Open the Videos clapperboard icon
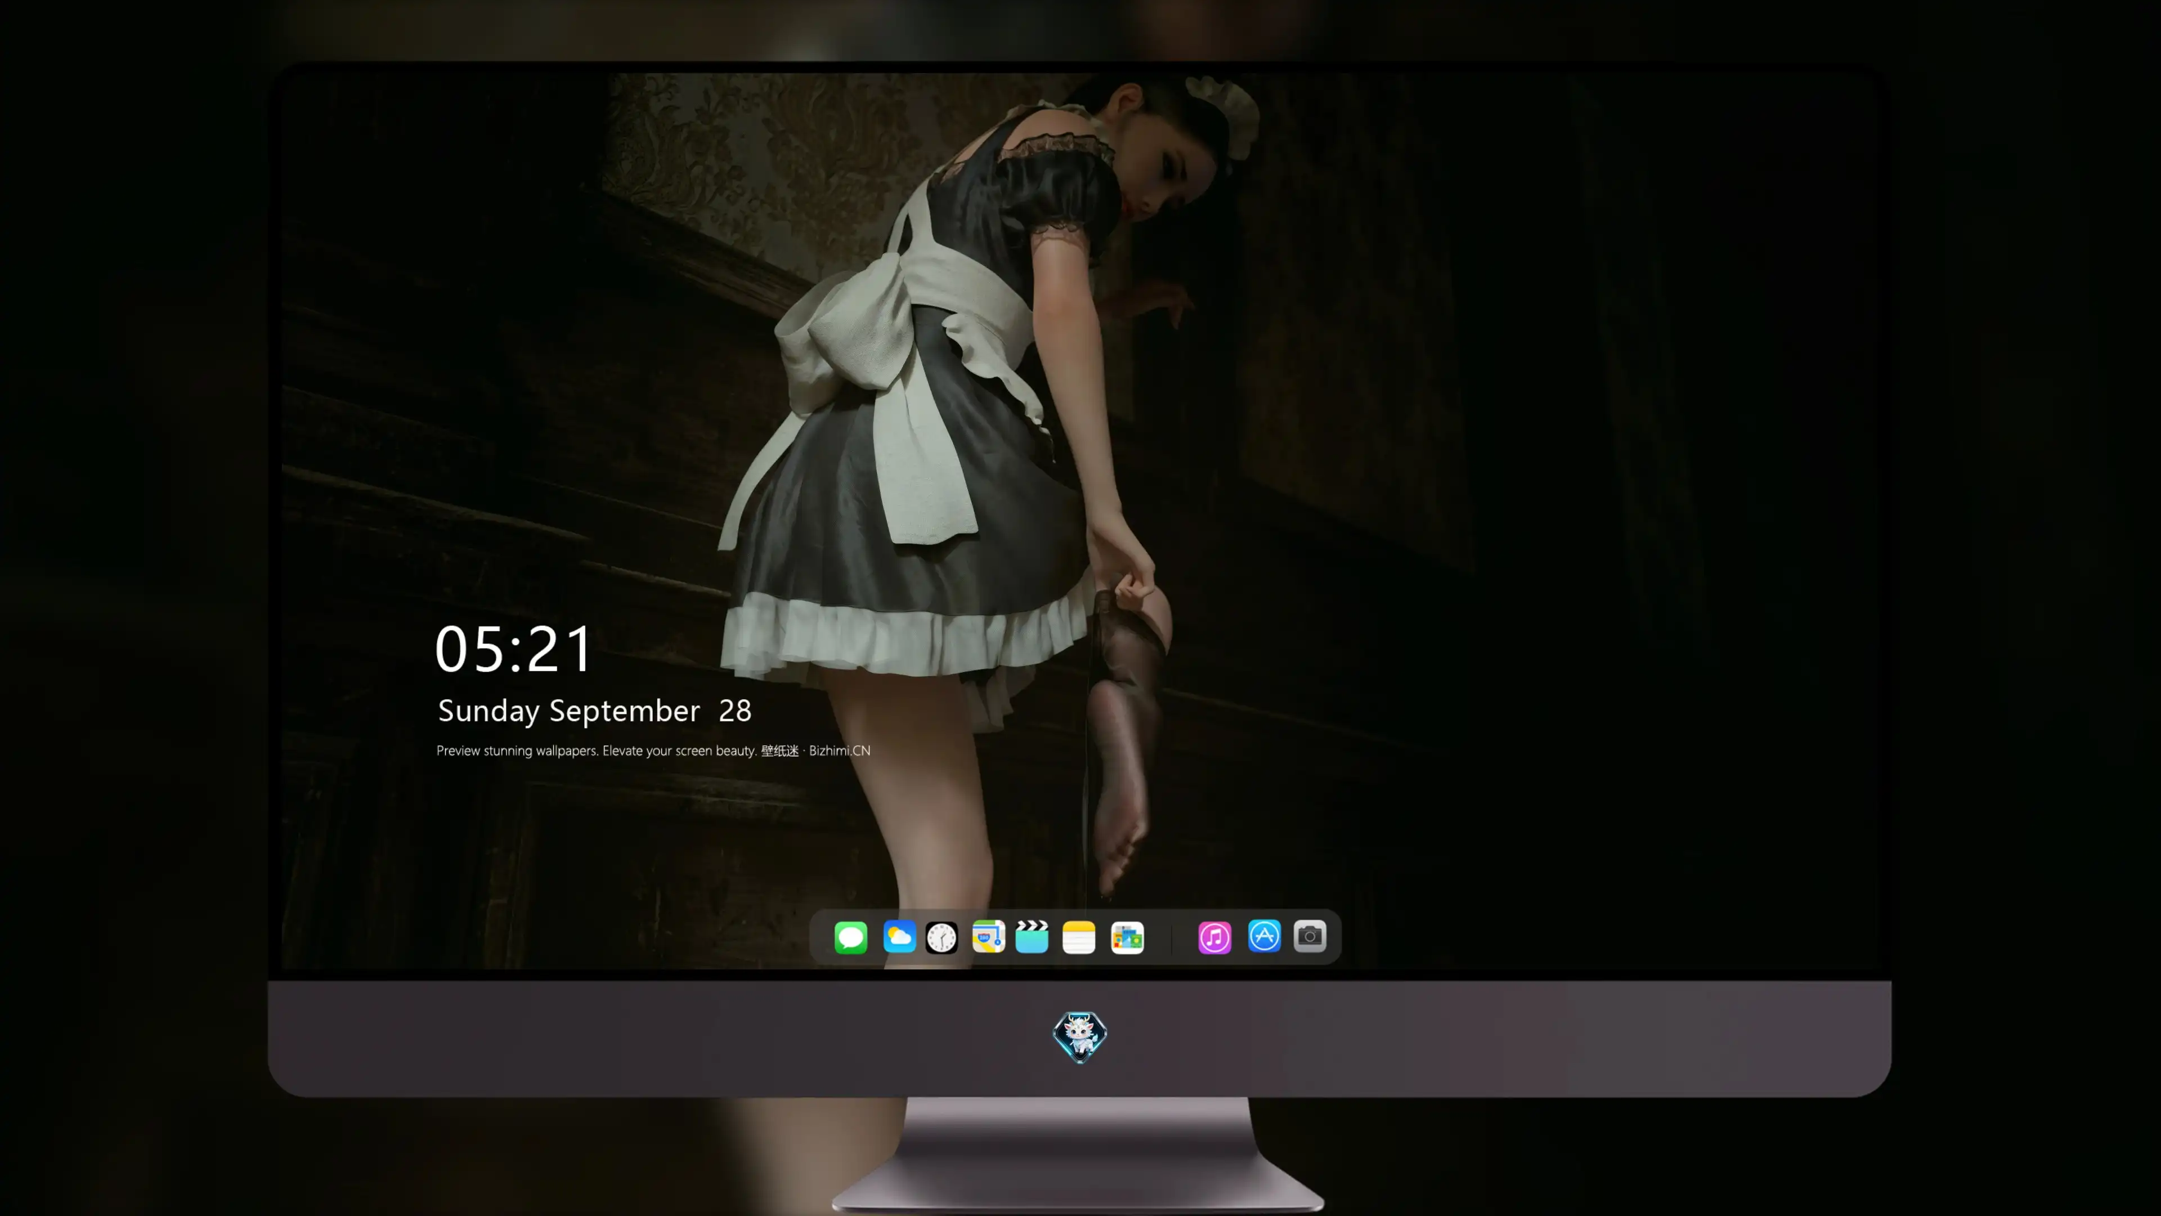 (x=1032, y=937)
